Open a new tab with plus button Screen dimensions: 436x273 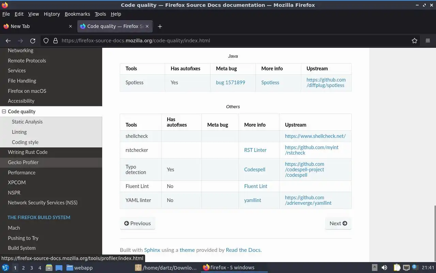160,26
